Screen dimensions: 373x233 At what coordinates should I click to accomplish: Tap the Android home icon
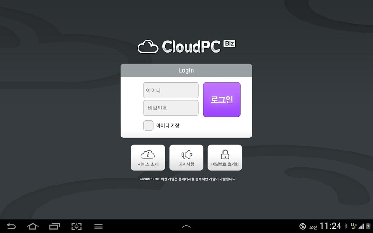[x=33, y=226]
